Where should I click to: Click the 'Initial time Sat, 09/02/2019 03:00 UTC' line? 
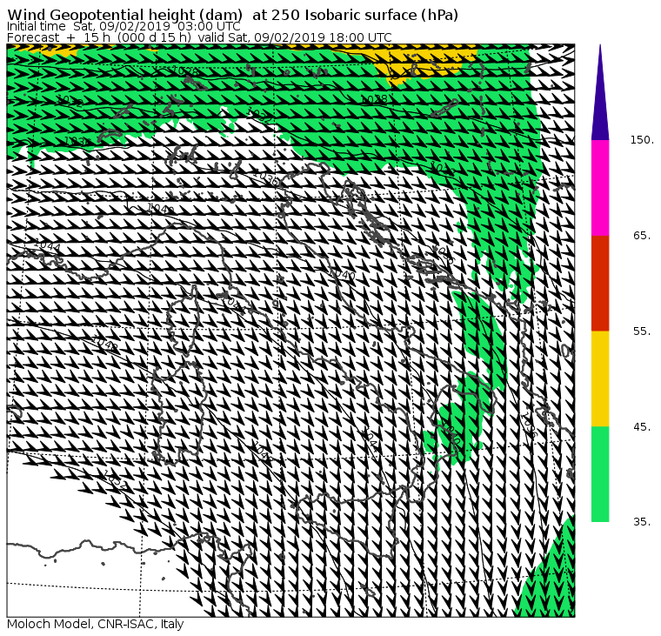point(124,27)
